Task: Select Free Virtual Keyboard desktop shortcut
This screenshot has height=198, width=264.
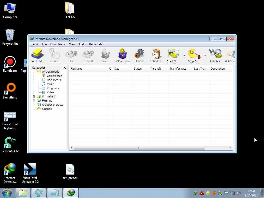Action: pyautogui.click(x=10, y=121)
